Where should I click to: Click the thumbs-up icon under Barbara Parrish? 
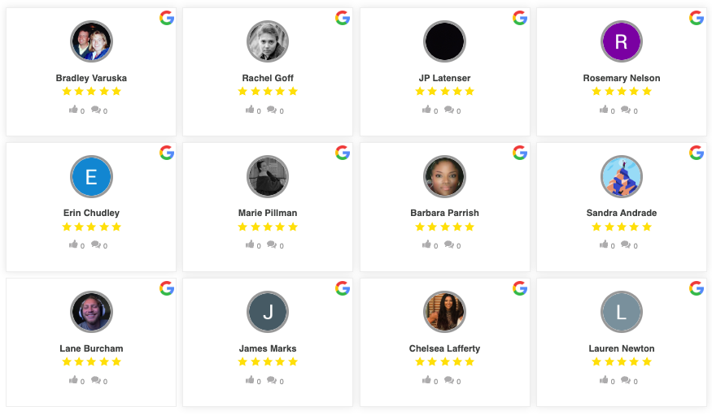coord(427,244)
